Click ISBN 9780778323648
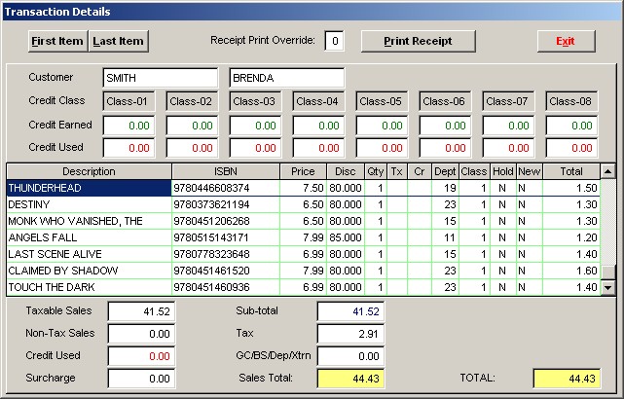Viewport: 624px width, 399px height. (x=226, y=254)
